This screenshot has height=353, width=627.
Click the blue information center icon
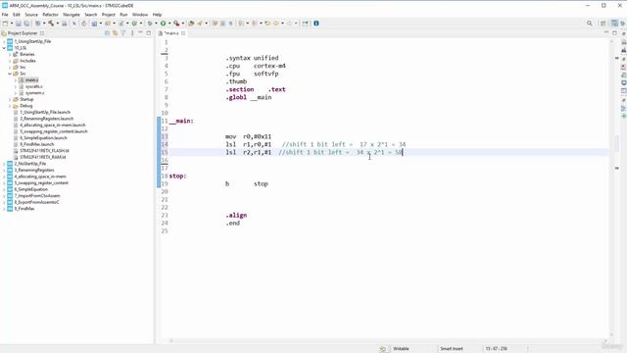pos(316,24)
